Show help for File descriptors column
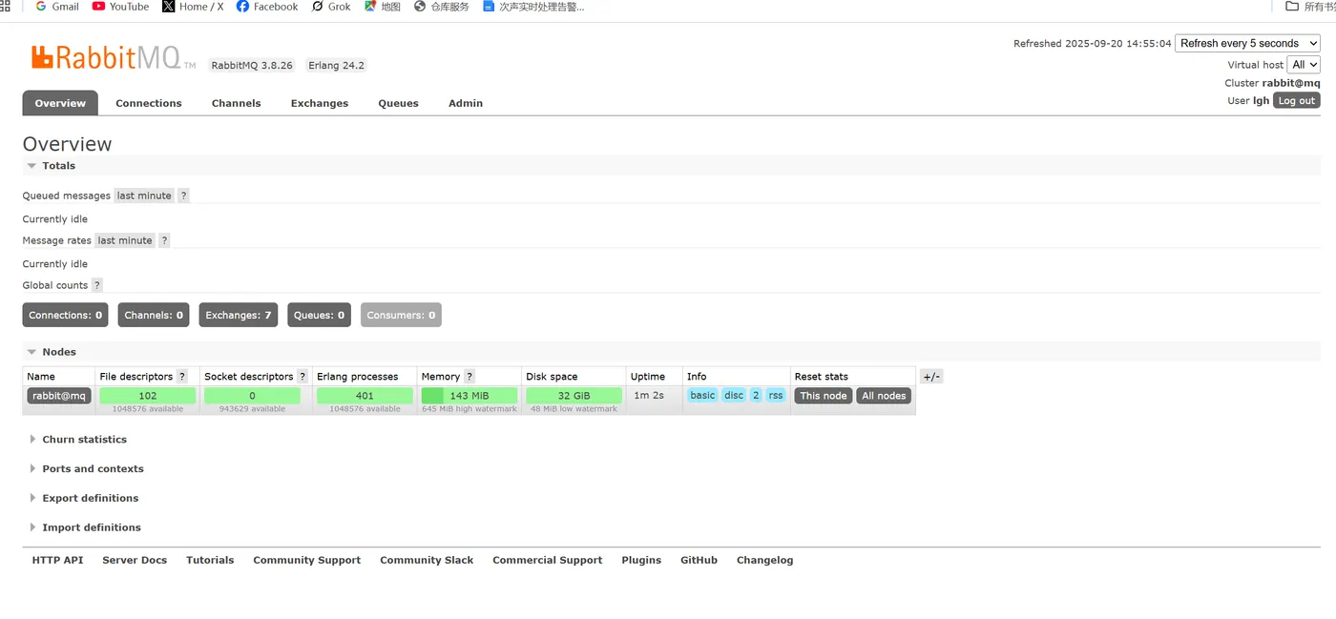 click(182, 377)
